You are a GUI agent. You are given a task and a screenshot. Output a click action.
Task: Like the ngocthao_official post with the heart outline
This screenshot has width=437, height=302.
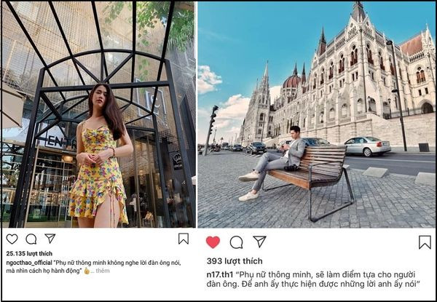(12, 239)
